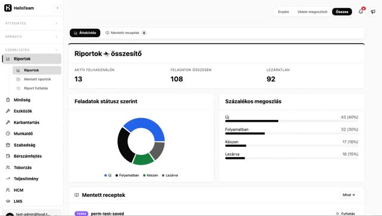Click the '43 (40%)' value
This screenshot has height=216, width=382.
coord(349,117)
